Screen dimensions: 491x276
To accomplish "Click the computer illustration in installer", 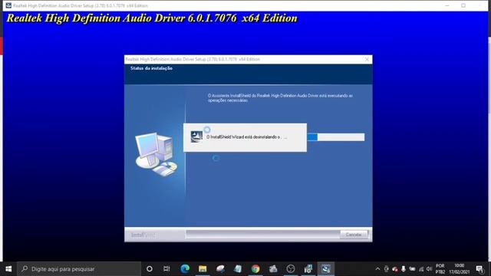I will pyautogui.click(x=157, y=154).
